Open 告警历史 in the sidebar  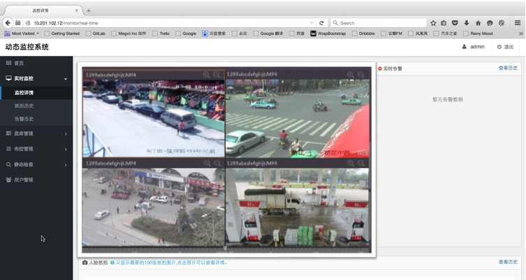[24, 119]
